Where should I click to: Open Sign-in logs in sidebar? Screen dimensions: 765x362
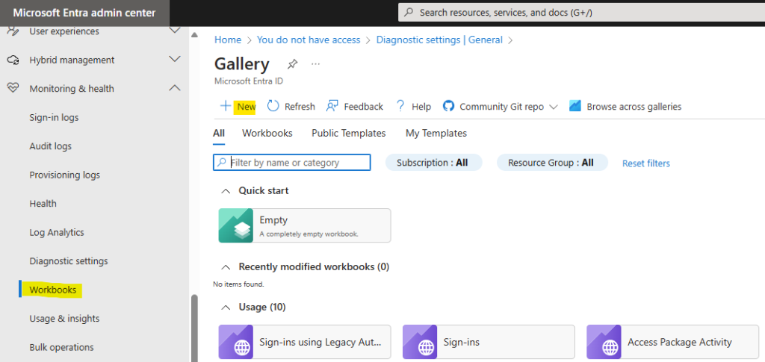[x=54, y=117]
